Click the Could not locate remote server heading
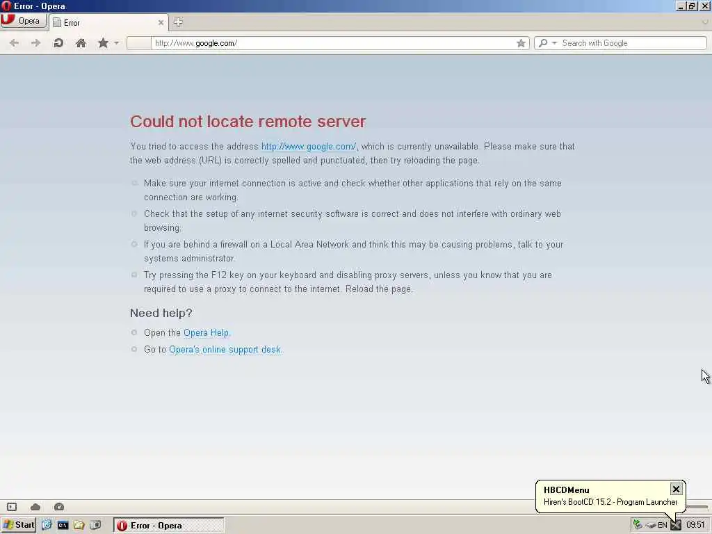 coord(248,122)
